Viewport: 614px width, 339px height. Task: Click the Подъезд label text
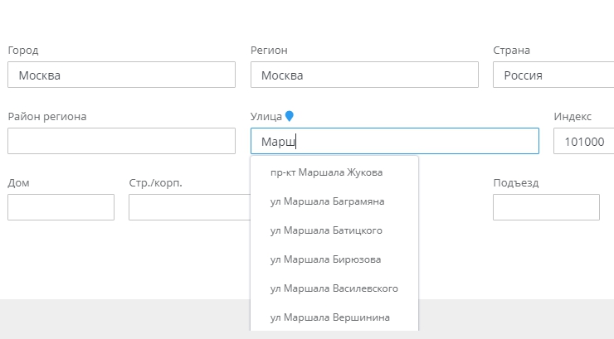[515, 183]
